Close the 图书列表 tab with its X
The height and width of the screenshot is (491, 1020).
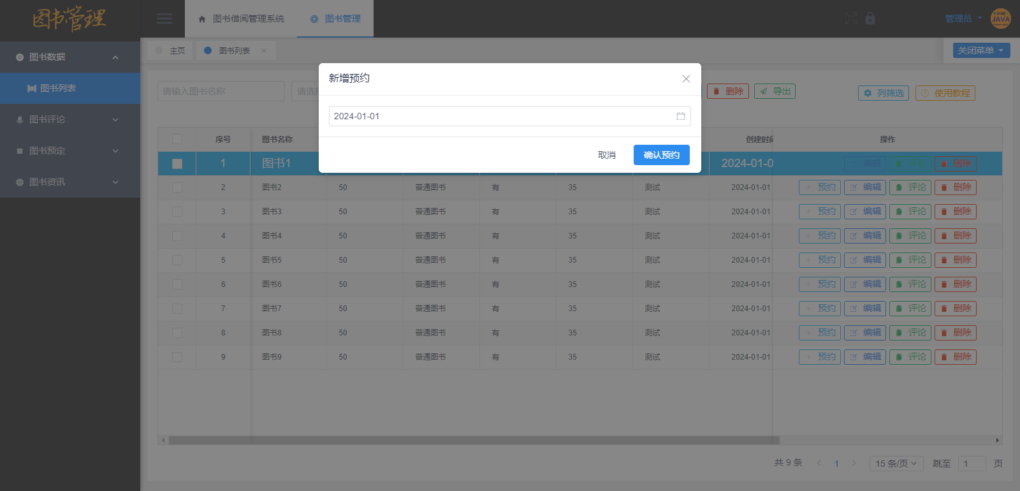click(x=264, y=50)
